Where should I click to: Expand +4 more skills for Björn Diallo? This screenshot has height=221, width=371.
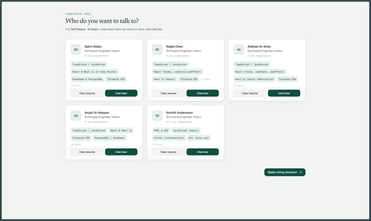pos(75,86)
